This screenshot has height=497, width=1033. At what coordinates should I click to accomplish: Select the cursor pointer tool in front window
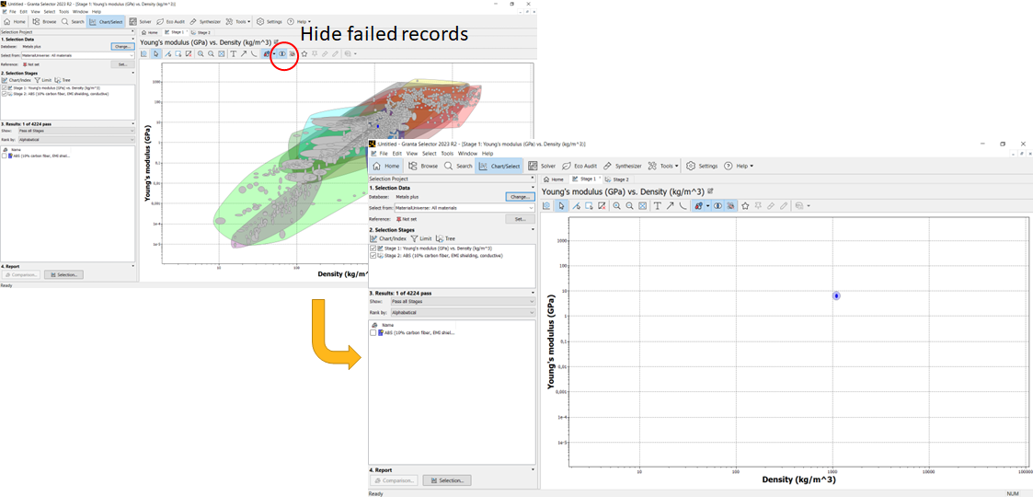(x=561, y=205)
